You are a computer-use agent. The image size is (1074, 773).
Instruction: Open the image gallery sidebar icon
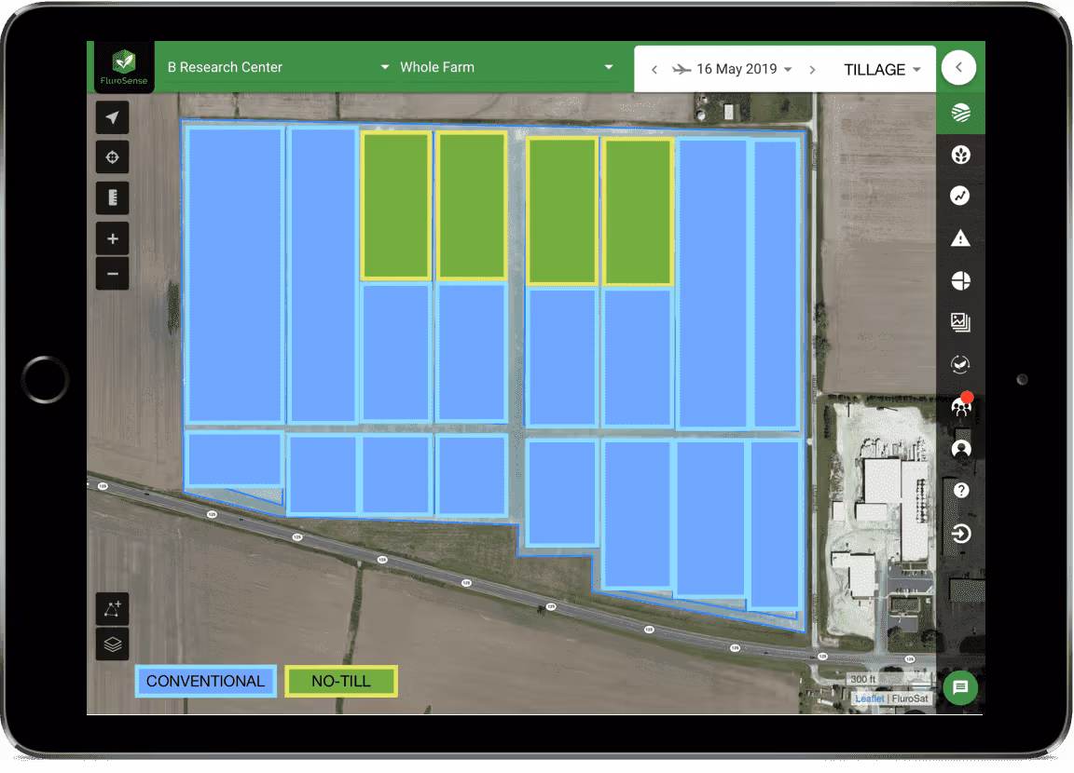tap(960, 322)
